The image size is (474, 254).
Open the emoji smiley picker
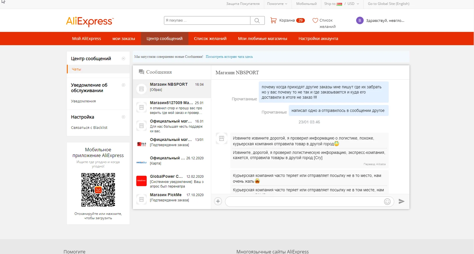(x=387, y=202)
